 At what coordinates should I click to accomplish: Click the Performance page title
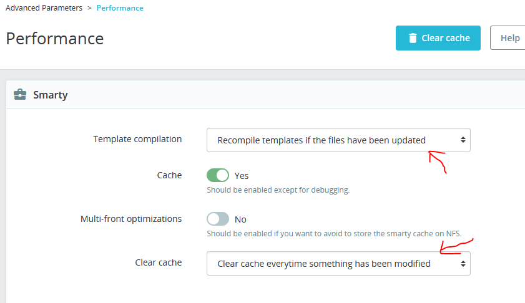pyautogui.click(x=55, y=39)
